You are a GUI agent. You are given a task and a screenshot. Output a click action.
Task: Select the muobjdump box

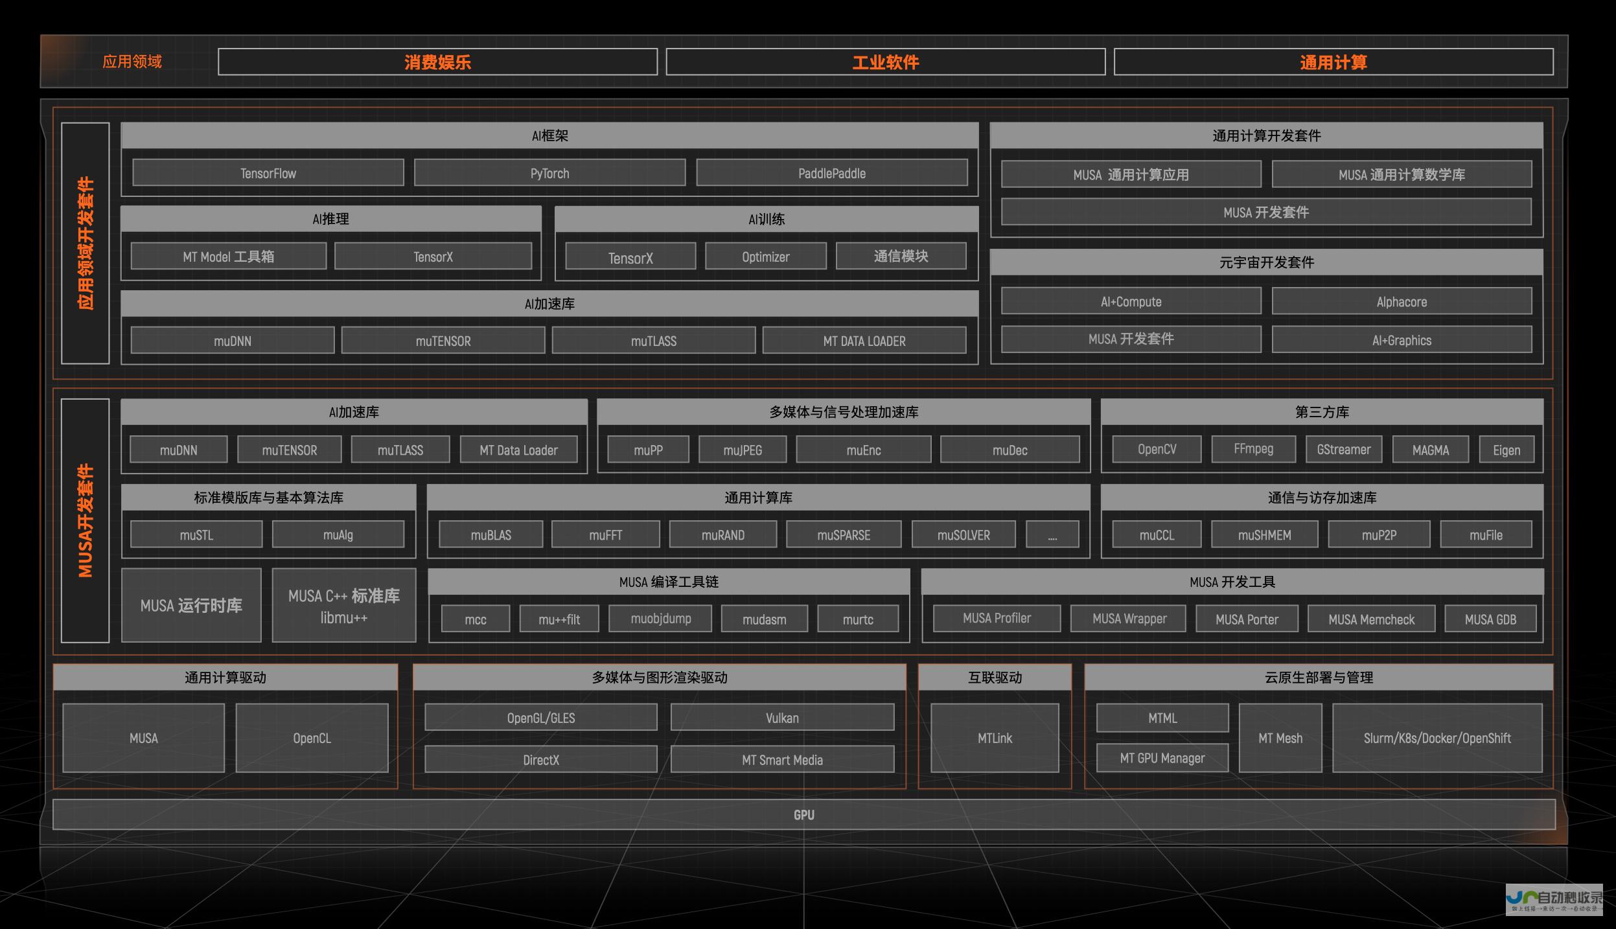661,619
